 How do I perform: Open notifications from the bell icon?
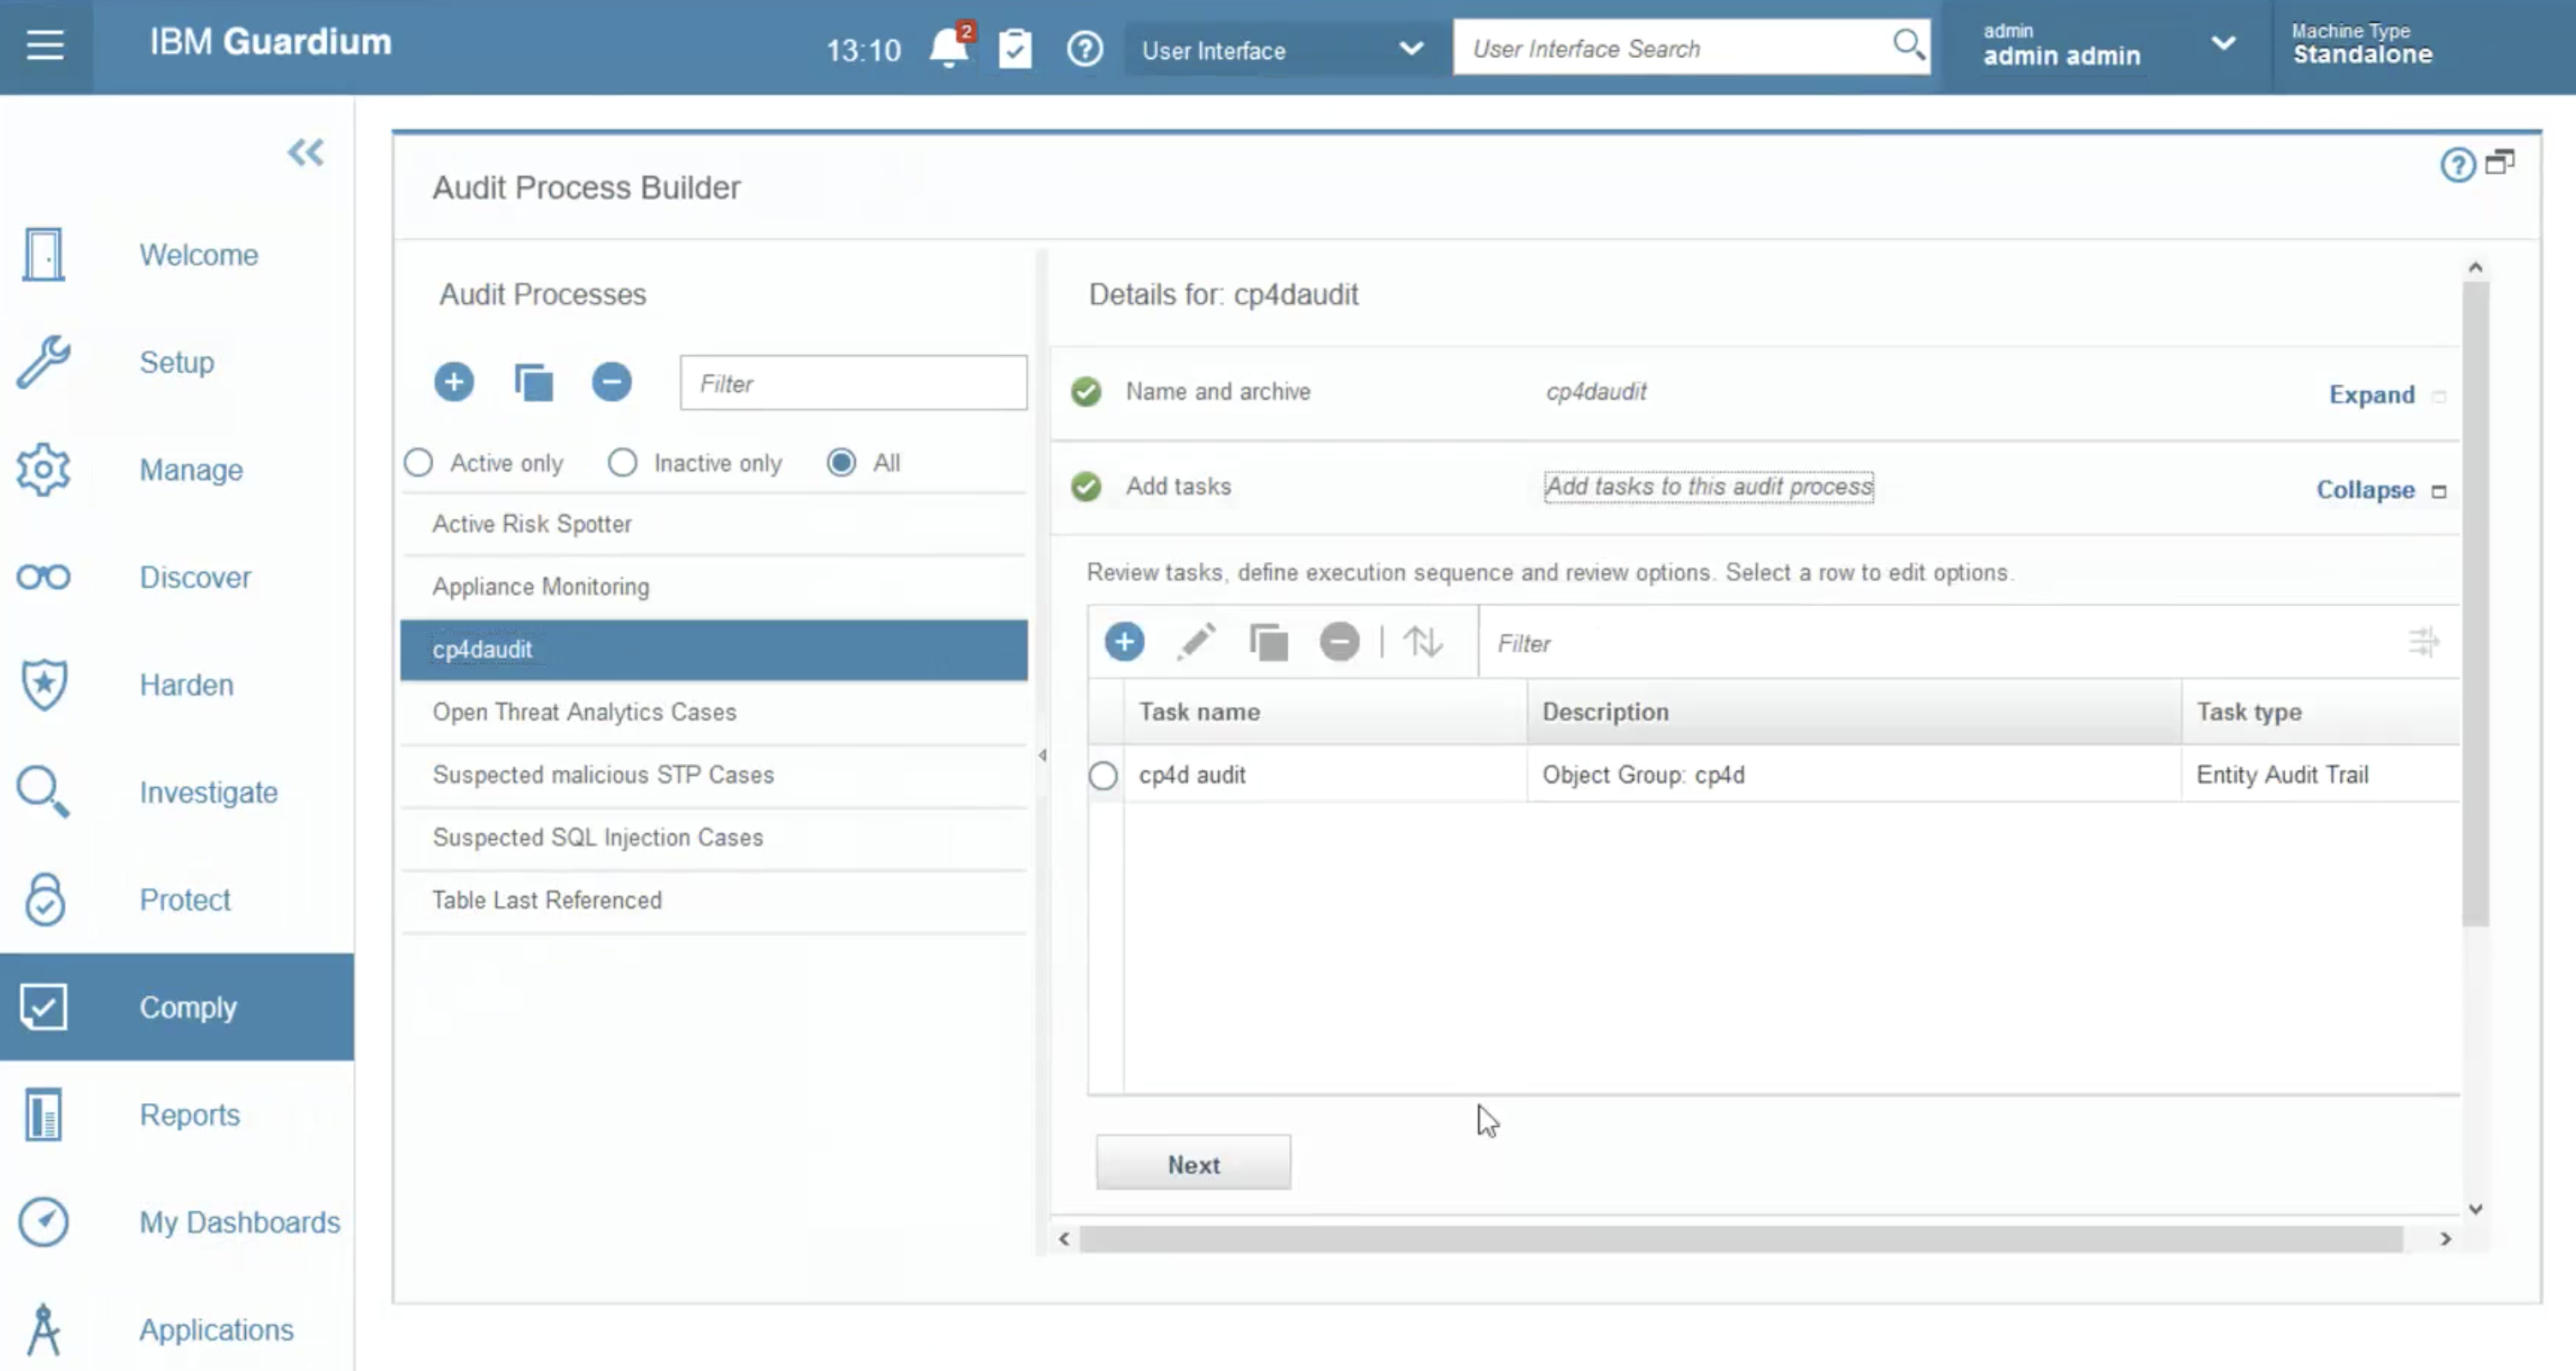947,48
